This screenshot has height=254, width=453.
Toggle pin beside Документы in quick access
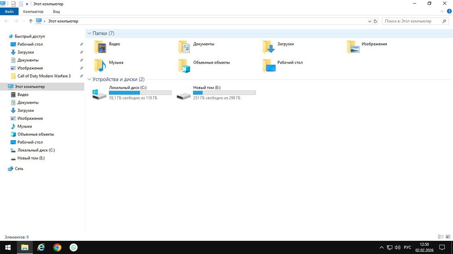tap(82, 60)
